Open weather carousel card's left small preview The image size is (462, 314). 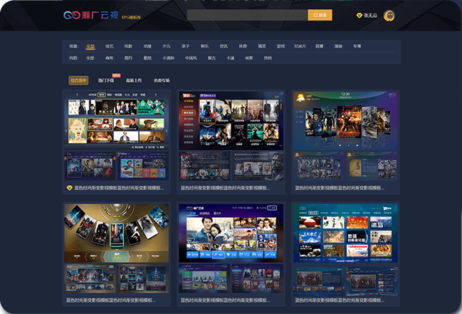click(319, 166)
